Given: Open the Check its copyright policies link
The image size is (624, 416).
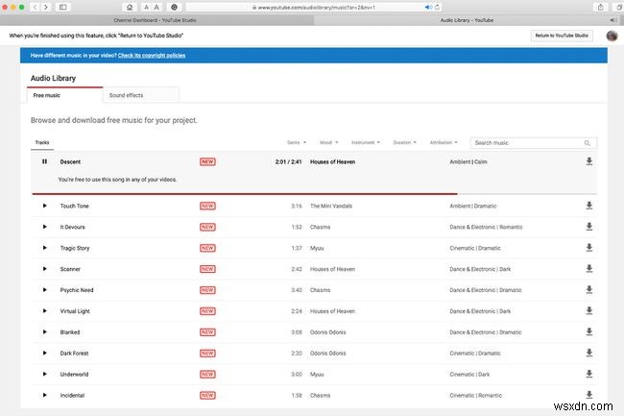Looking at the screenshot, I should pyautogui.click(x=152, y=56).
